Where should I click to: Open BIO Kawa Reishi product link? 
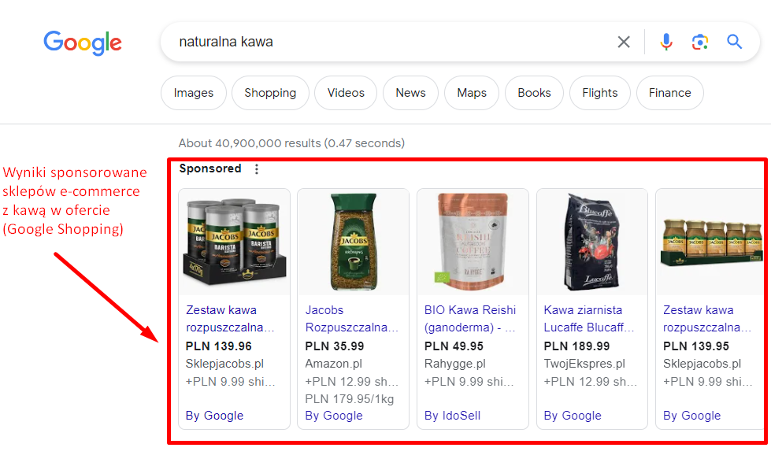pyautogui.click(x=470, y=318)
